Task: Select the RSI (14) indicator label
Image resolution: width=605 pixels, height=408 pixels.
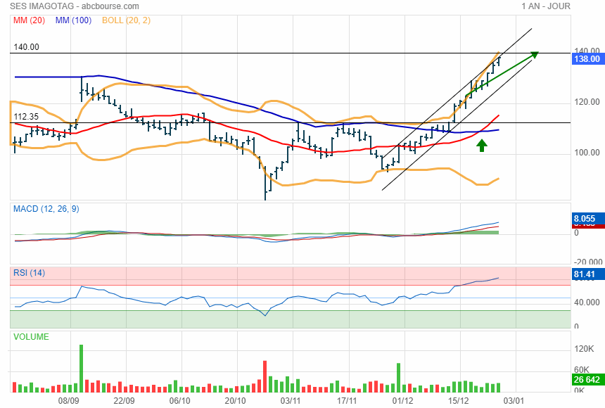Action: point(30,273)
